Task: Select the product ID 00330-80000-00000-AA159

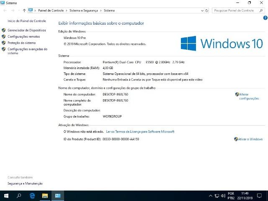Action: (x=121, y=139)
